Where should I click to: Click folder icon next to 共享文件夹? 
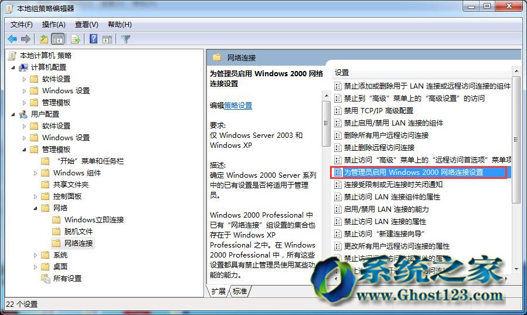tap(45, 184)
